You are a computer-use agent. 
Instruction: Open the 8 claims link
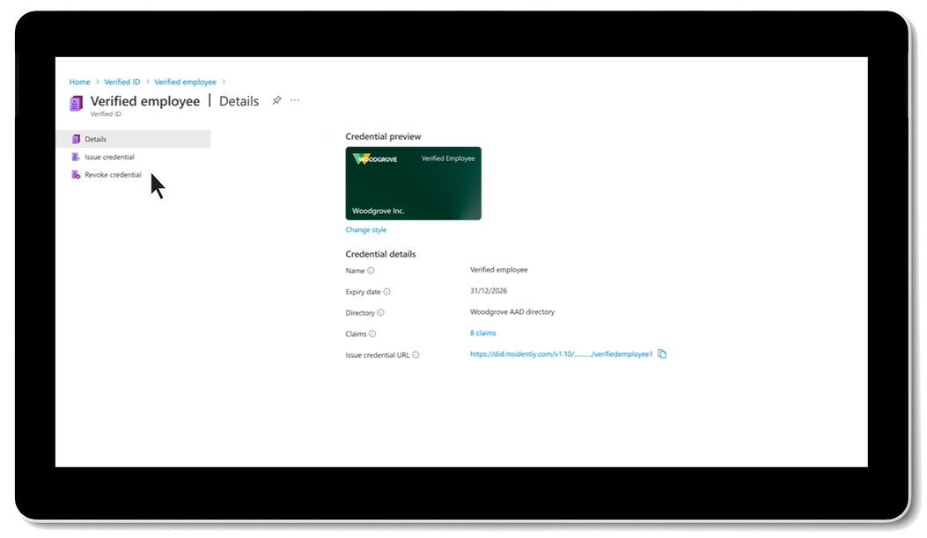(482, 333)
